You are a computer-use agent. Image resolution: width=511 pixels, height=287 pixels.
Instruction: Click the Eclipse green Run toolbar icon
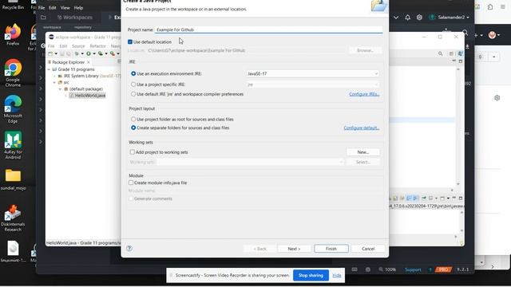click(x=89, y=53)
